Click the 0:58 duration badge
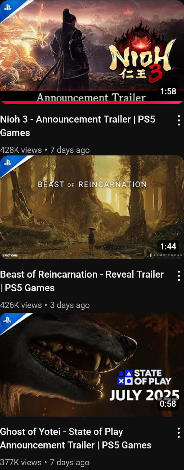 pos(168,404)
